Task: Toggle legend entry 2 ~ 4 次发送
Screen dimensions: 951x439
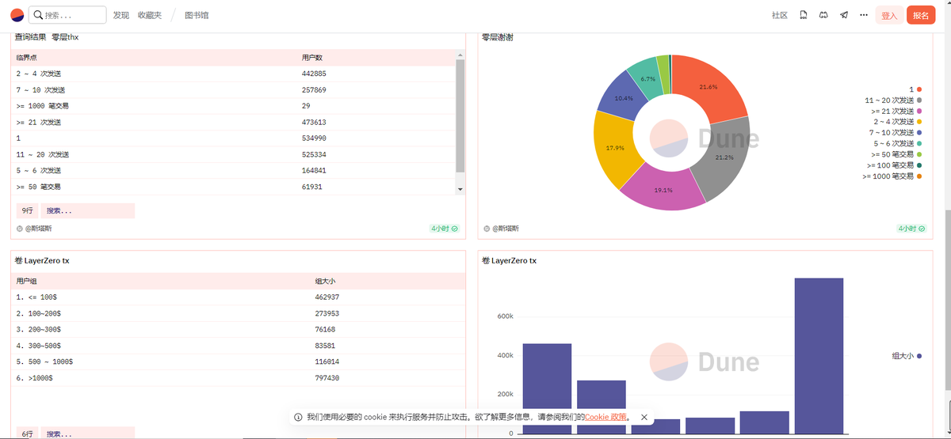Action: 898,122
